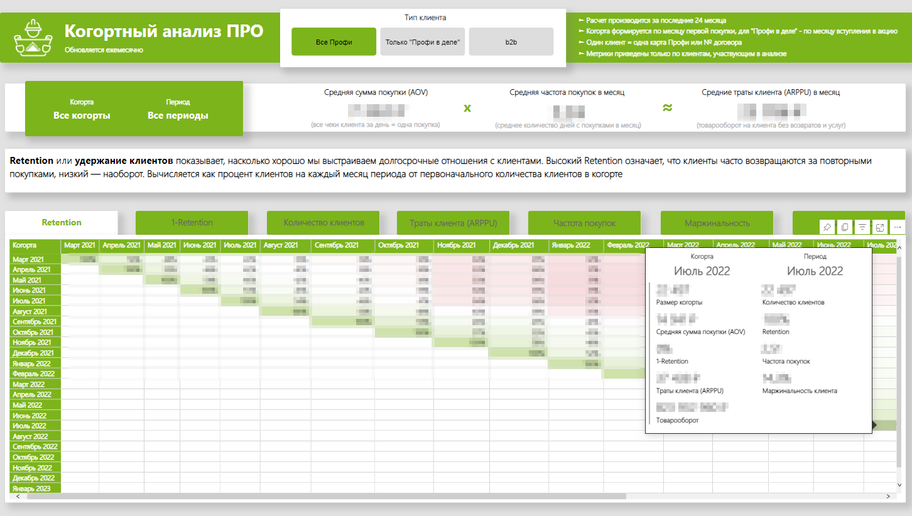This screenshot has width=912, height=516.
Task: Select the 'Все Профи' client type option
Action: coord(334,41)
